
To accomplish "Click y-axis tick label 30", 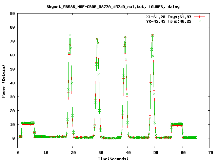I will click(12, 97).
